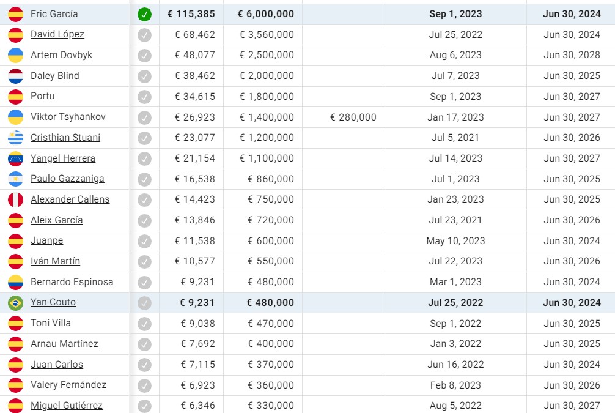Viewport: 615px width, 413px height.
Task: Select Yan Couto's € 480,000 annual salary cell
Action: [x=270, y=303]
